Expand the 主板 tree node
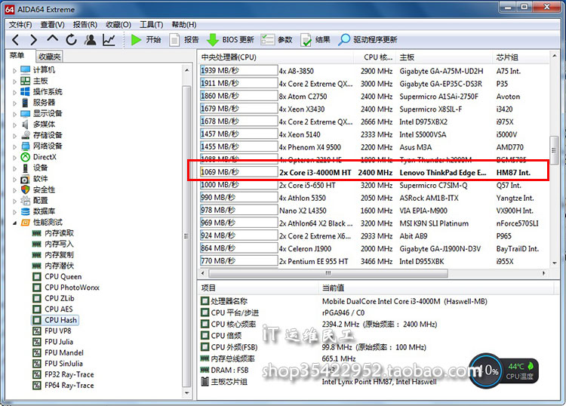566x406 pixels. click(x=15, y=82)
